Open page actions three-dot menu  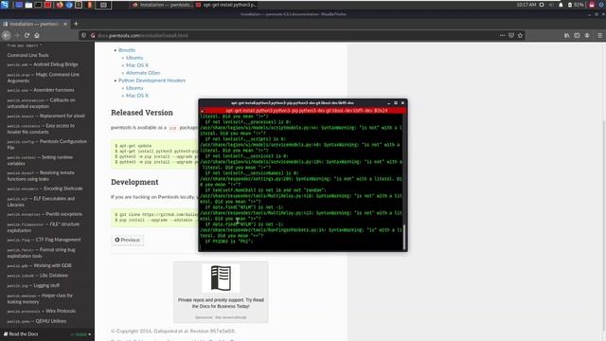[x=502, y=35]
